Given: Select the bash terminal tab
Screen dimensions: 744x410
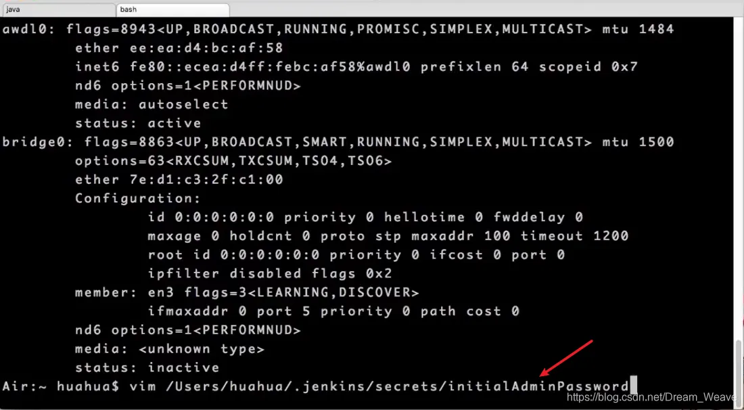Looking at the screenshot, I should (x=172, y=9).
